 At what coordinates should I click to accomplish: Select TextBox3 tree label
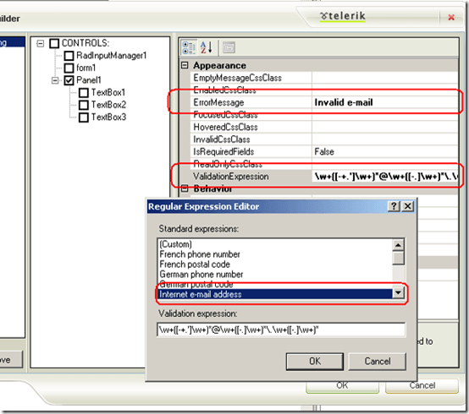108,117
